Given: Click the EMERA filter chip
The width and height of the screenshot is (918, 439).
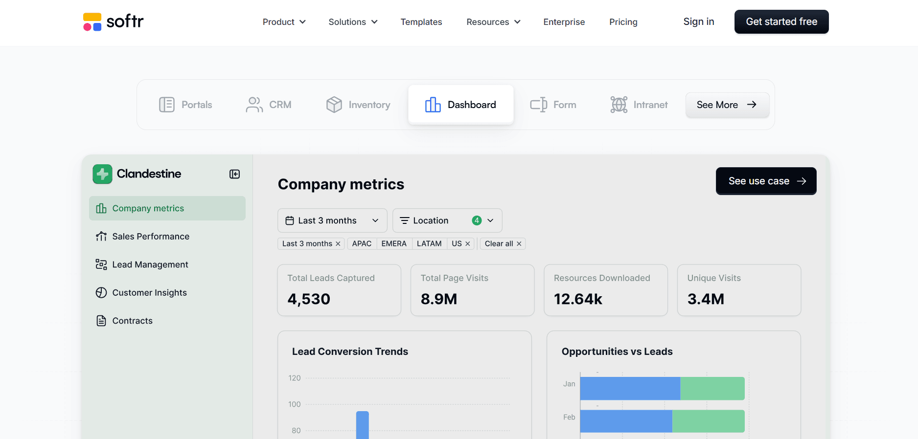Looking at the screenshot, I should click(x=394, y=243).
